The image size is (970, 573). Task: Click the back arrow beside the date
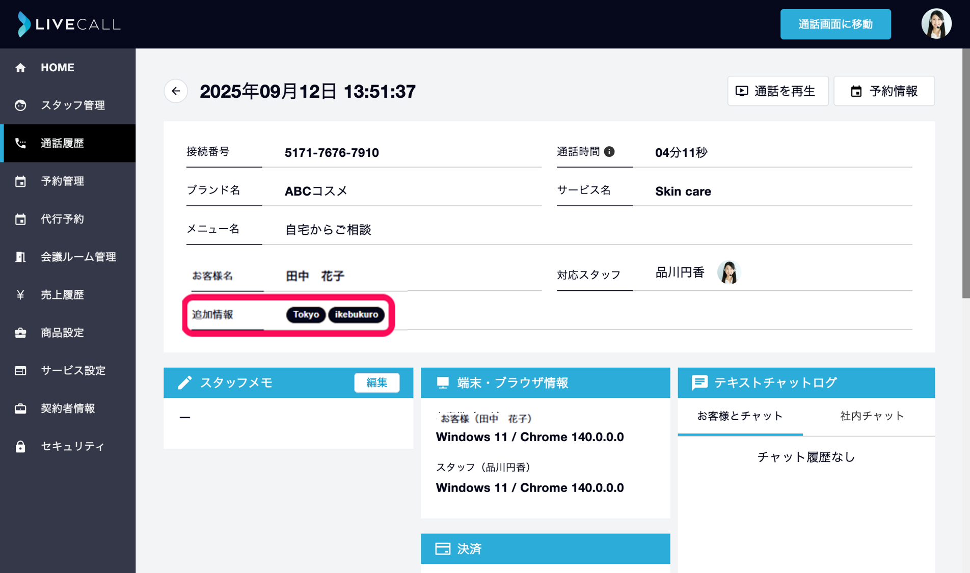[176, 91]
